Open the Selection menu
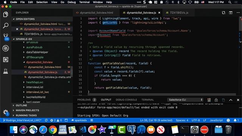This screenshot has width=242, height=136. [42, 2]
